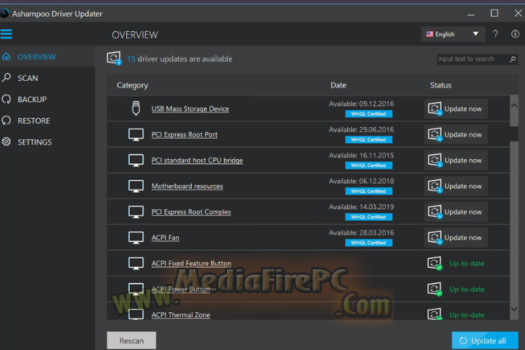This screenshot has width=525, height=350.
Task: Open Motherboard resources link
Action: point(187,186)
